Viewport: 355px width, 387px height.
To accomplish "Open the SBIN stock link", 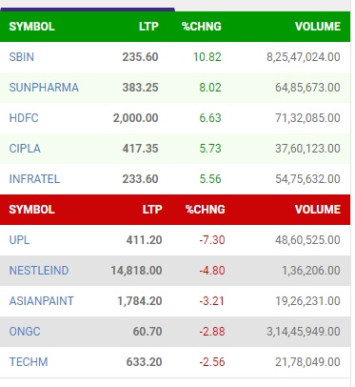I will click(21, 57).
